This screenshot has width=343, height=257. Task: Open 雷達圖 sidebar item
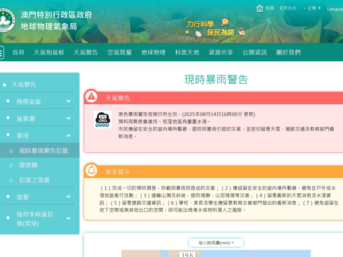click(x=28, y=165)
